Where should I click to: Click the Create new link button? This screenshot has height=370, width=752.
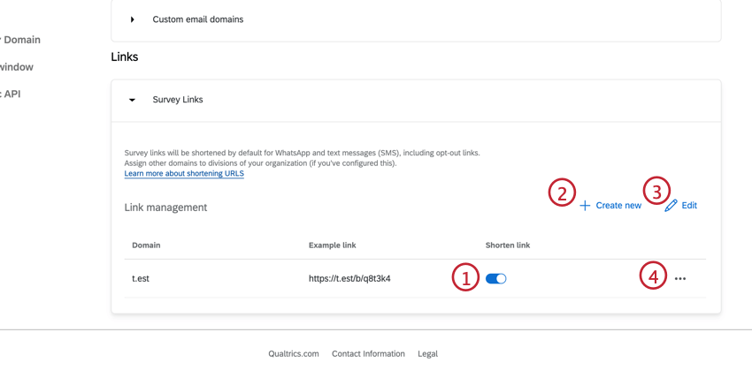[618, 206]
